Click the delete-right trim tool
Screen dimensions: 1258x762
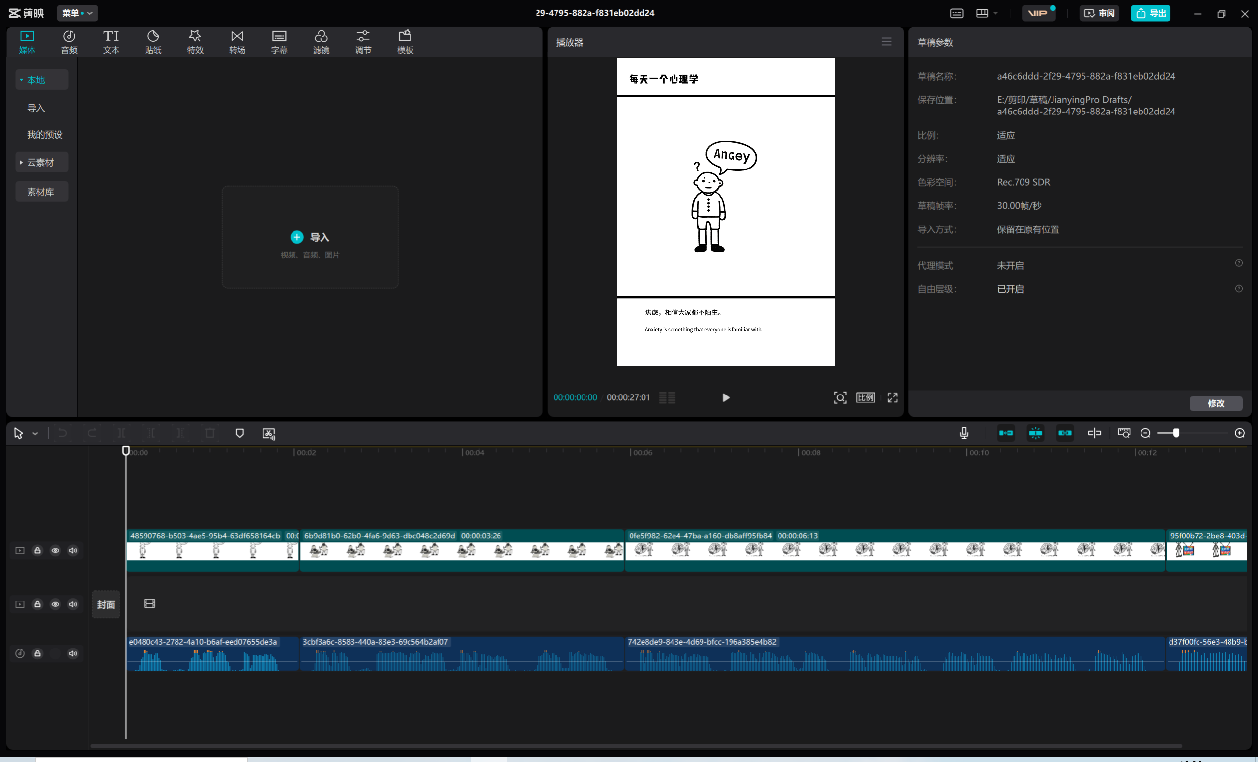pos(181,433)
